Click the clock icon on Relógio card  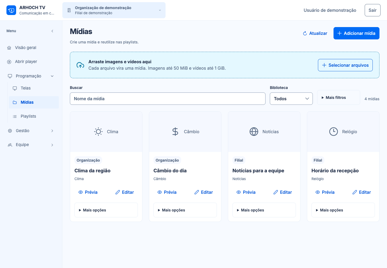(334, 132)
